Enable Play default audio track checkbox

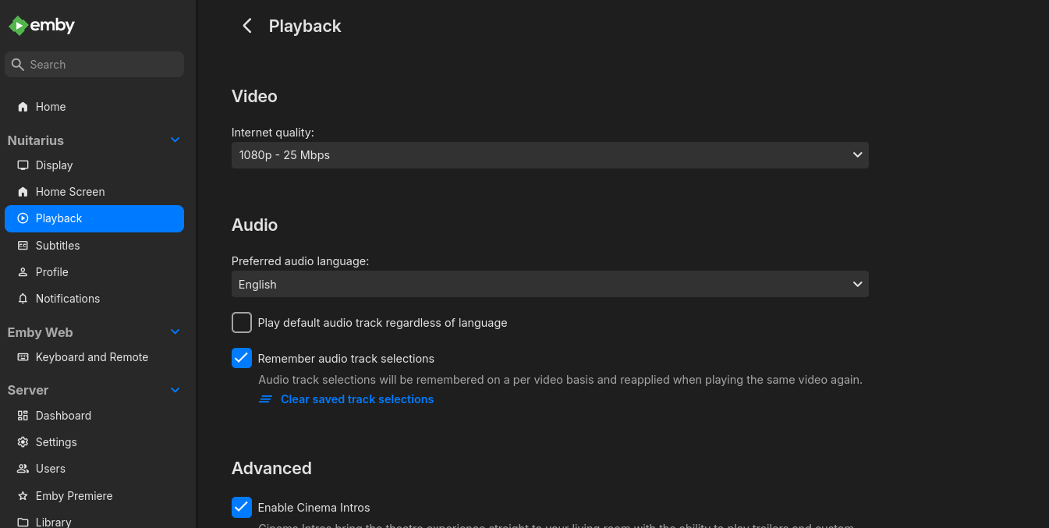(242, 323)
